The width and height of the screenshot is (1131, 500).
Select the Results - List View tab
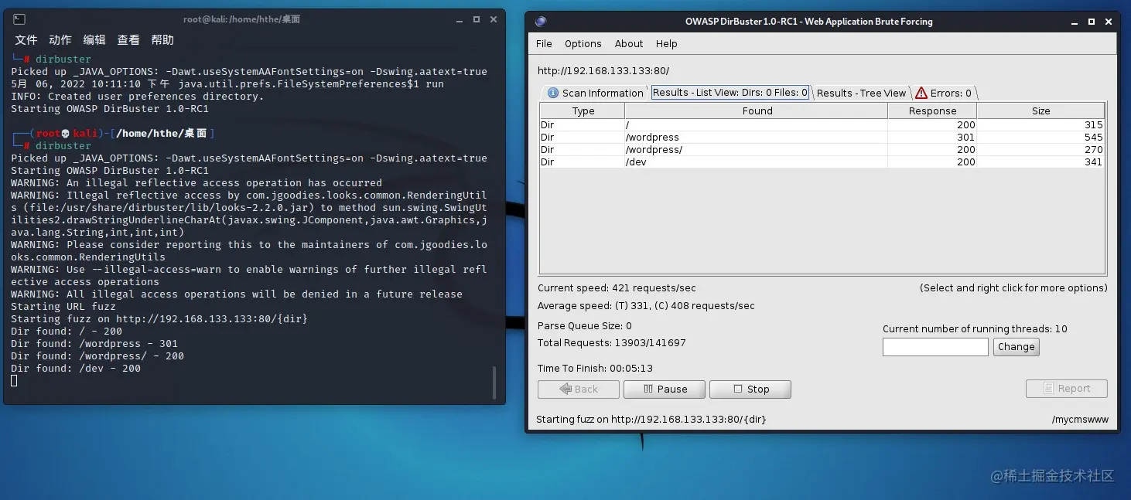730,92
